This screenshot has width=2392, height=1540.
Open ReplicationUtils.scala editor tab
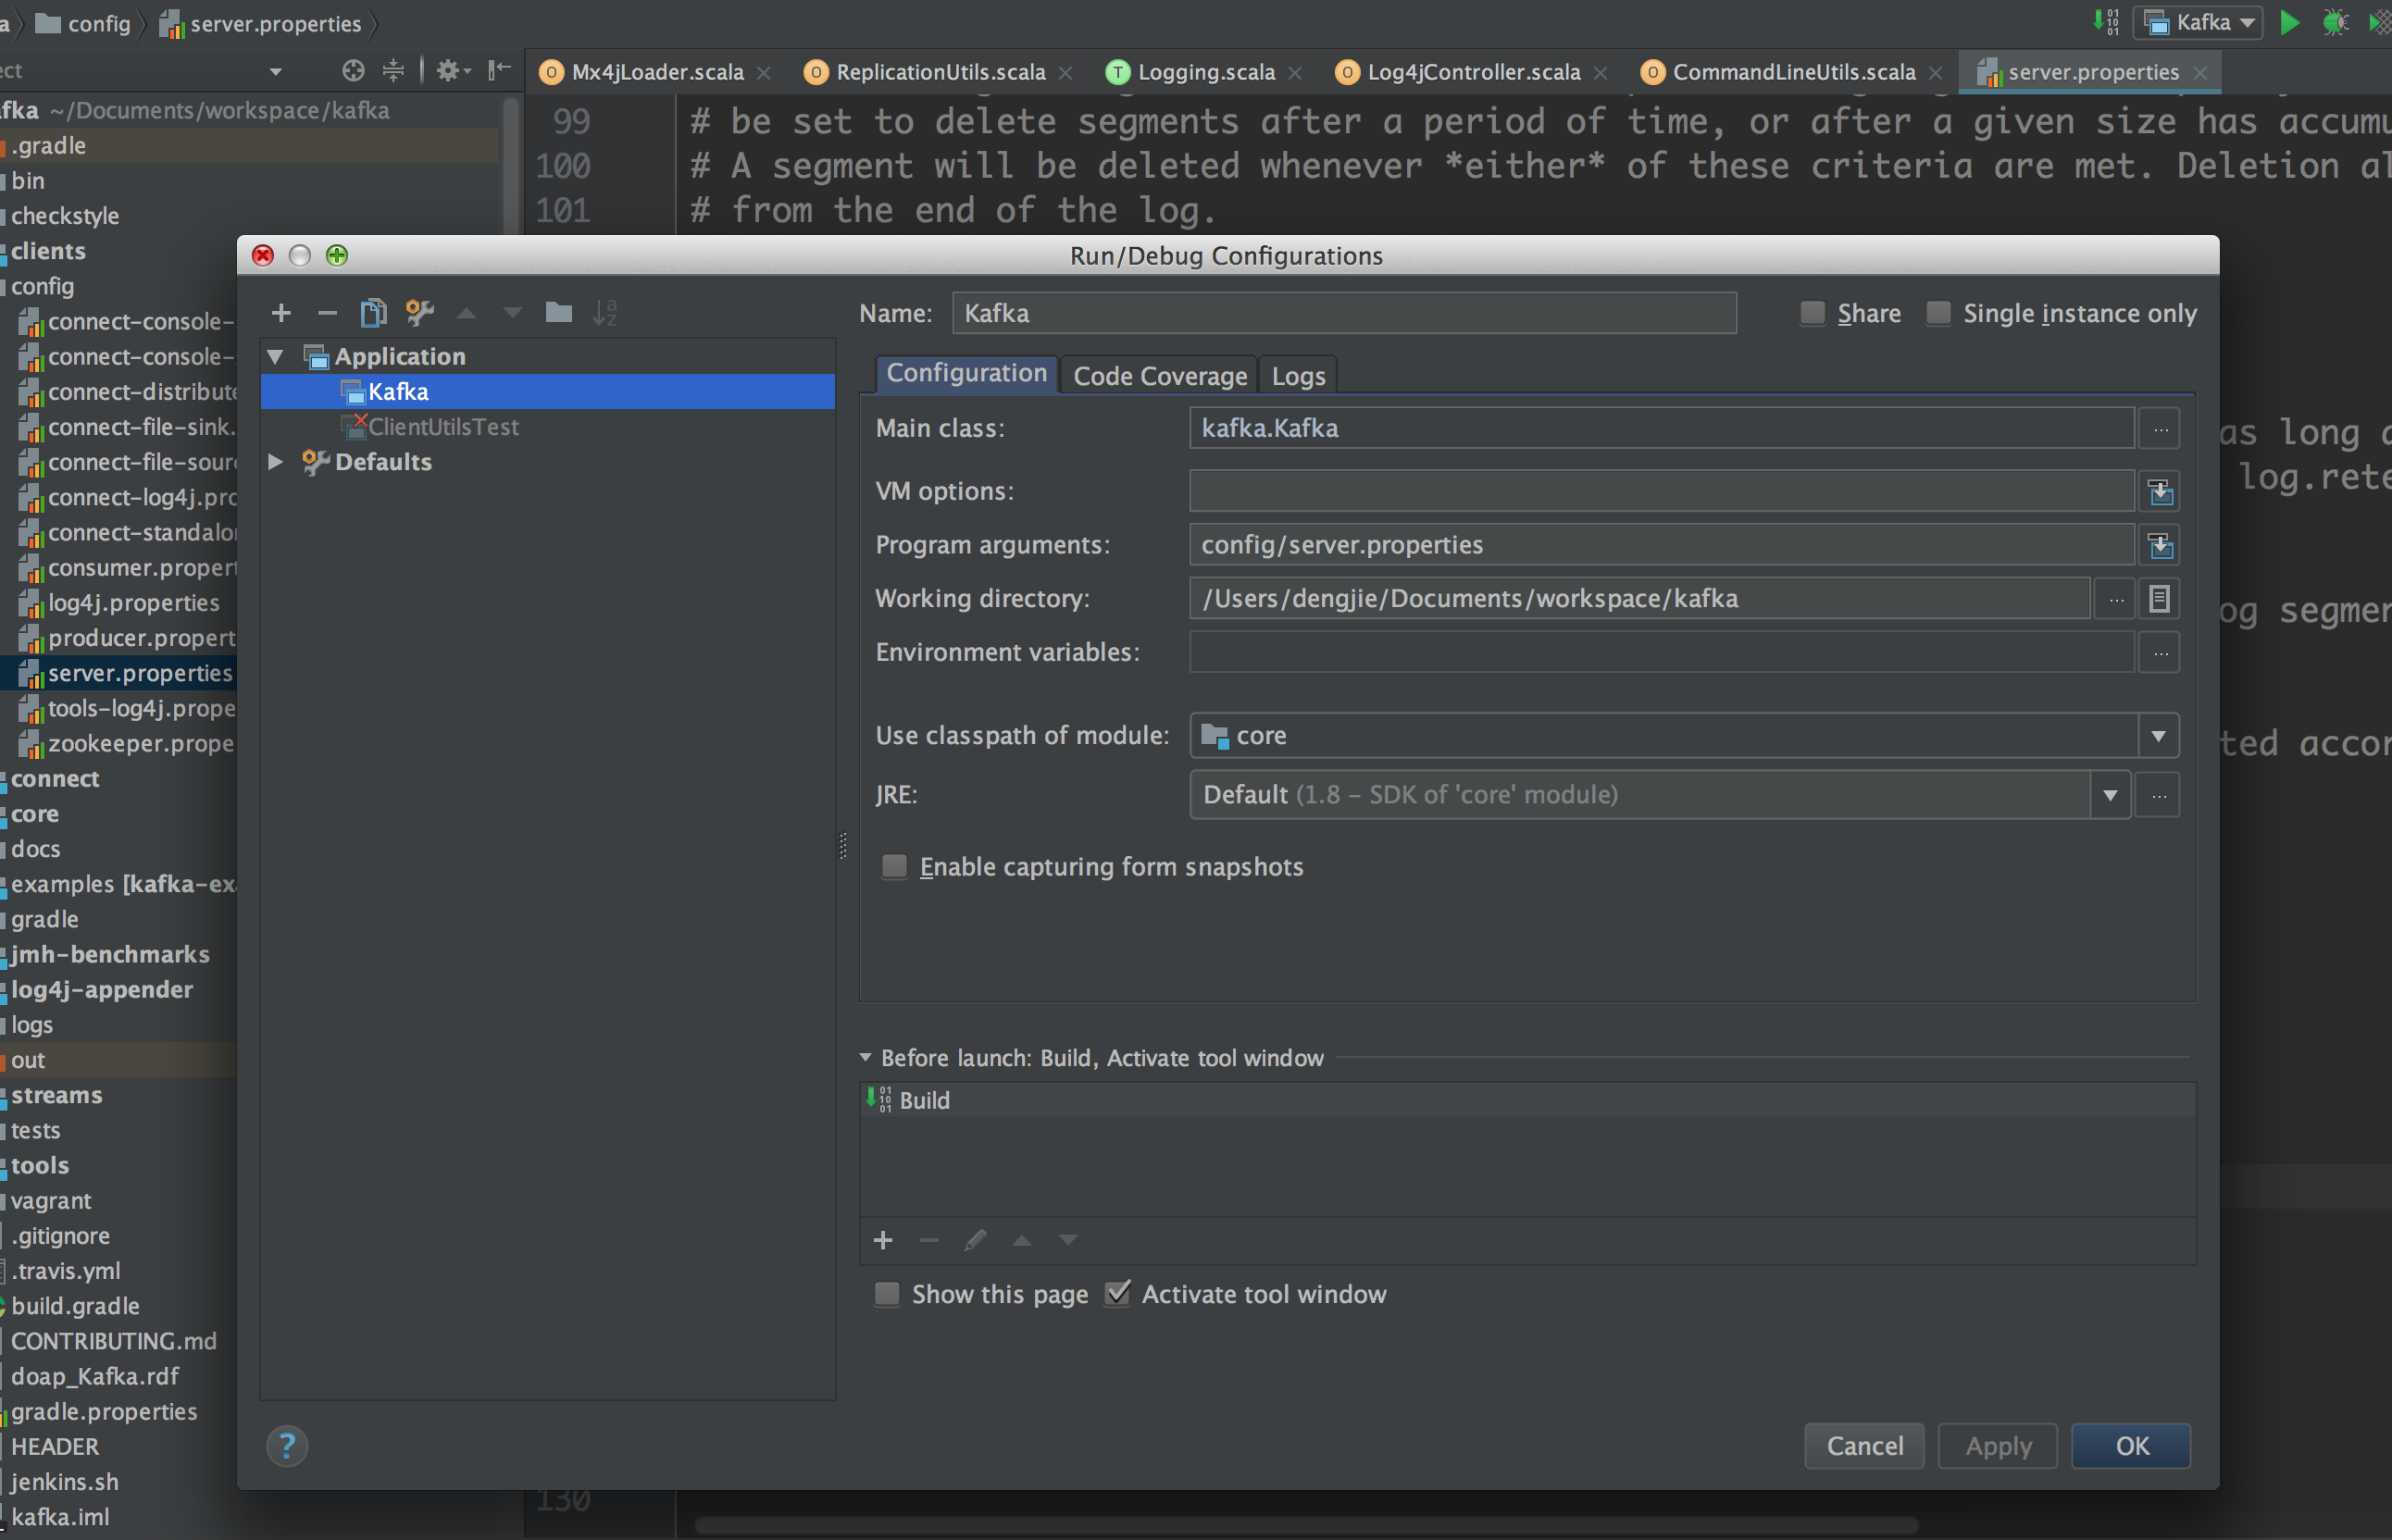940,72
